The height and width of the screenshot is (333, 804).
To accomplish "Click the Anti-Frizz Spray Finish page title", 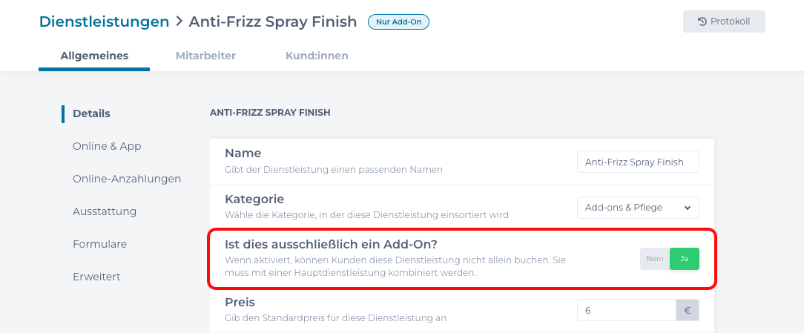I will pos(273,22).
